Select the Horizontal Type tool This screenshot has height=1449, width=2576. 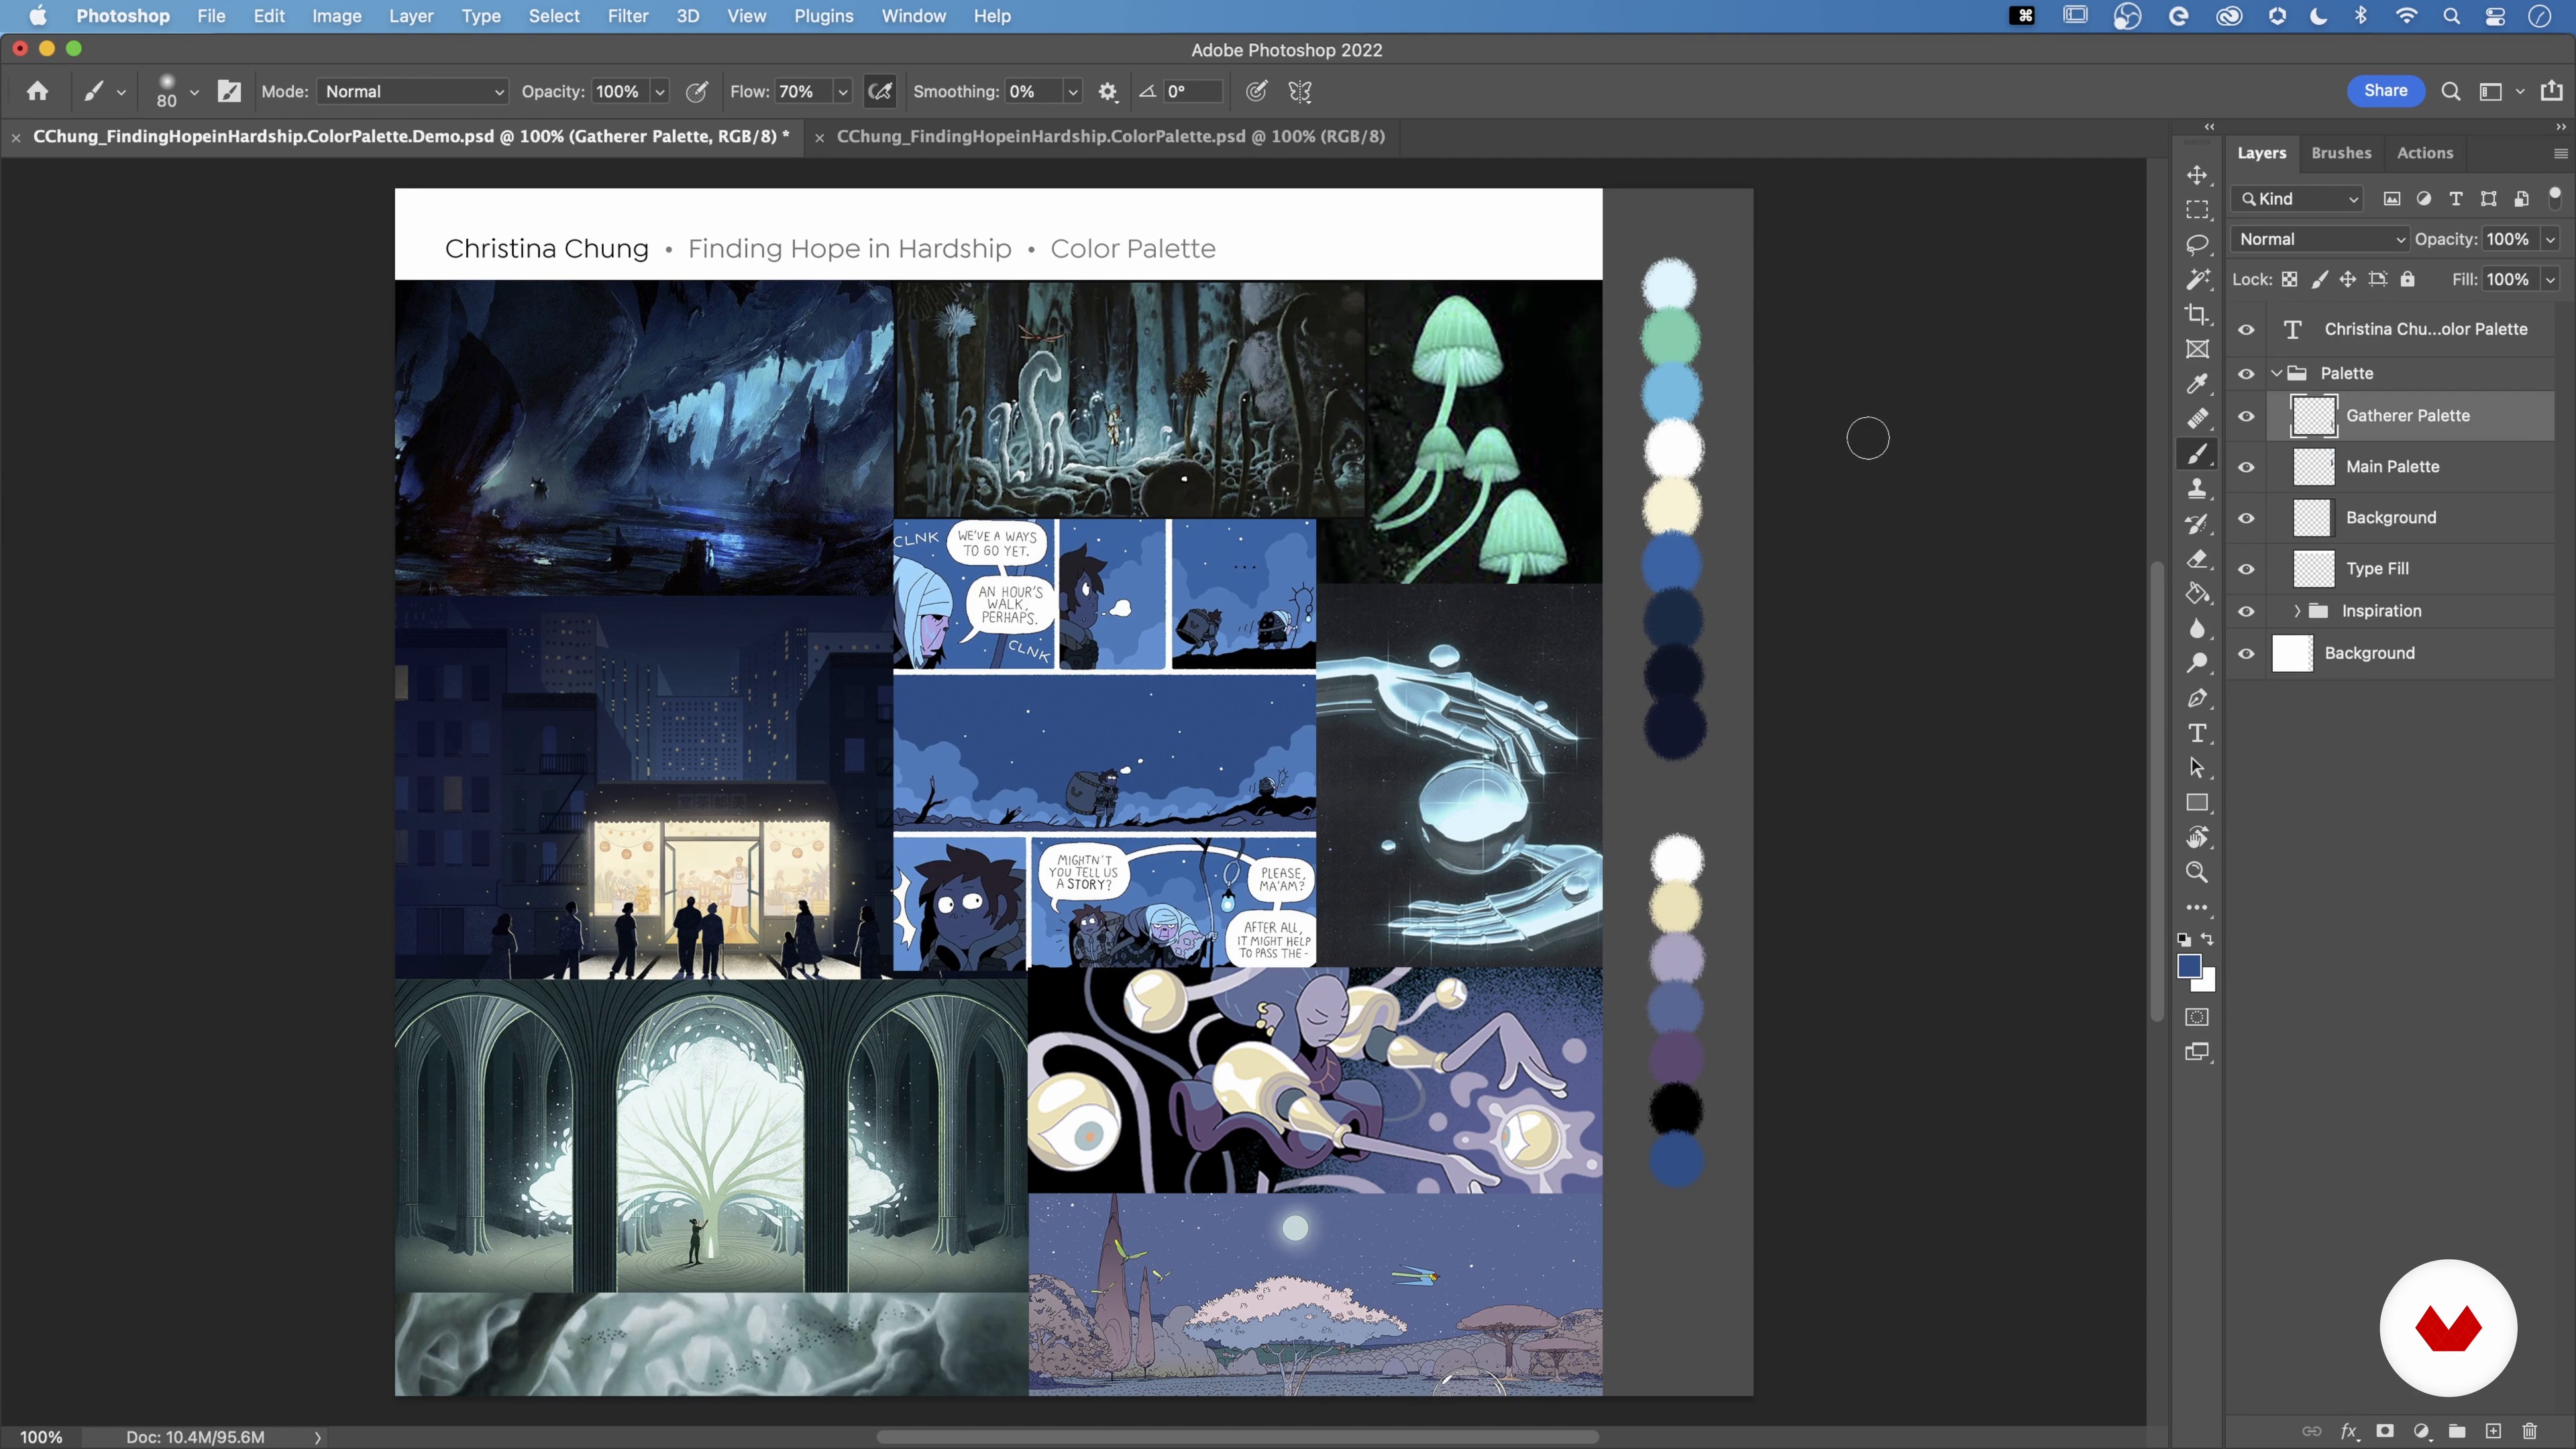[2197, 733]
